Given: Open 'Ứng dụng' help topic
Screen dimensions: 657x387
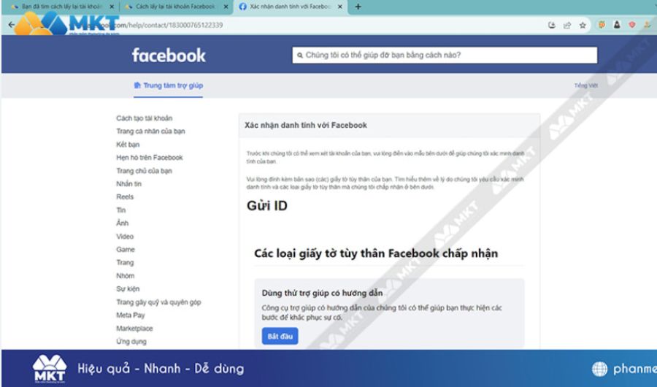Looking at the screenshot, I should tap(131, 342).
